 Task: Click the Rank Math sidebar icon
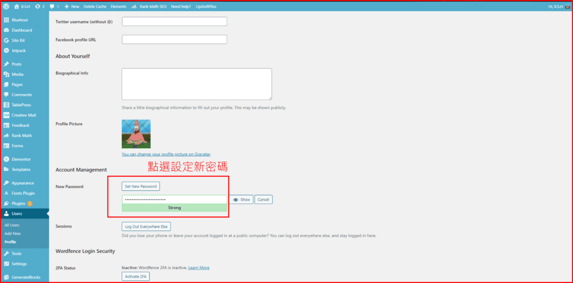tap(6, 135)
